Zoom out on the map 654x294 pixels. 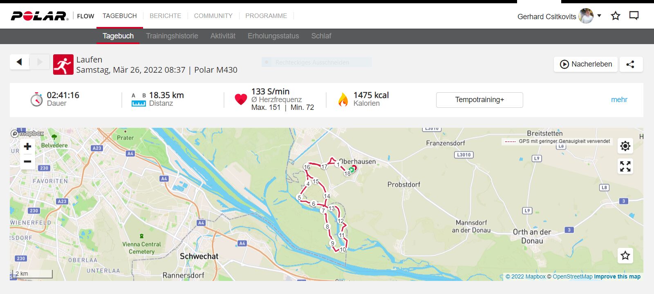[x=27, y=161]
